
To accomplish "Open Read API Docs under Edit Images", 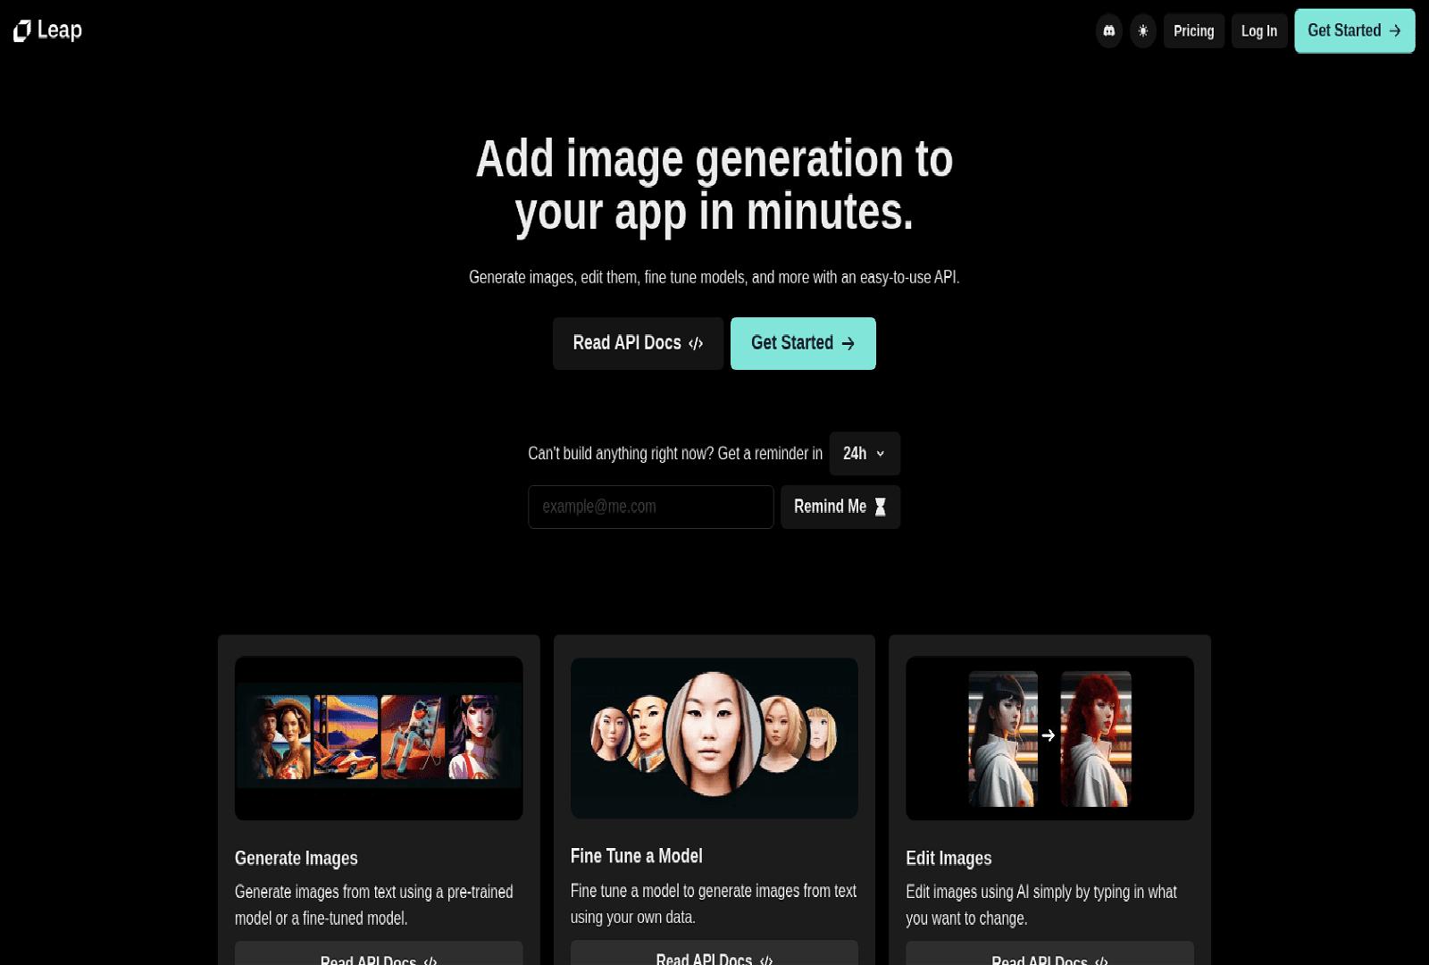I will tap(1049, 954).
